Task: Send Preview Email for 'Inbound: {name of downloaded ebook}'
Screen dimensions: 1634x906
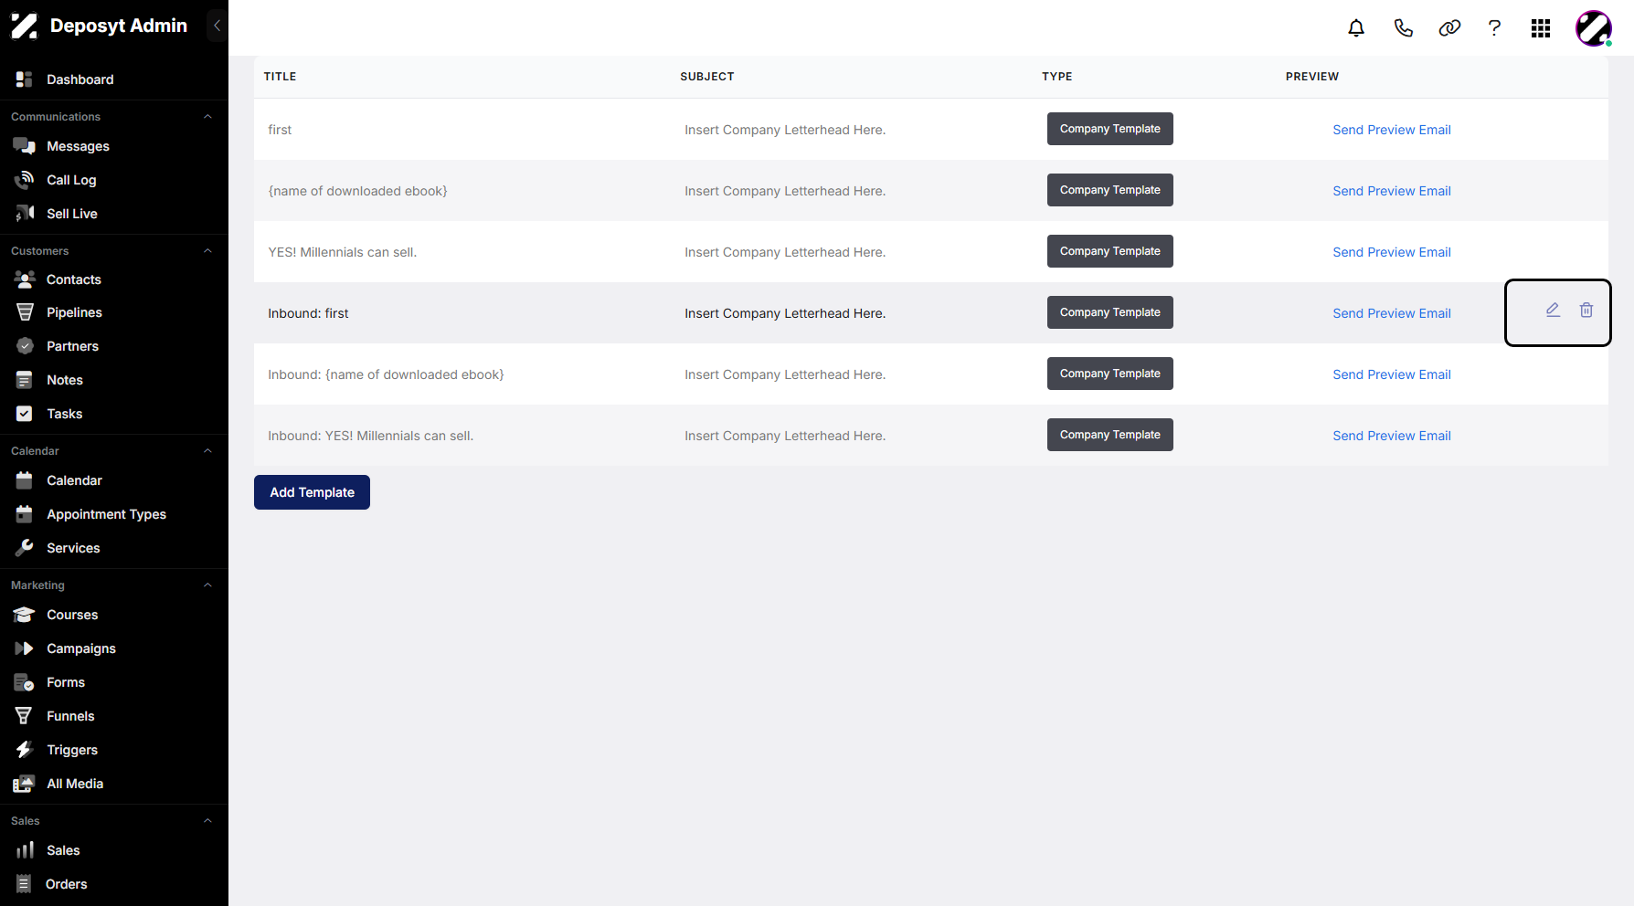Action: pos(1392,374)
